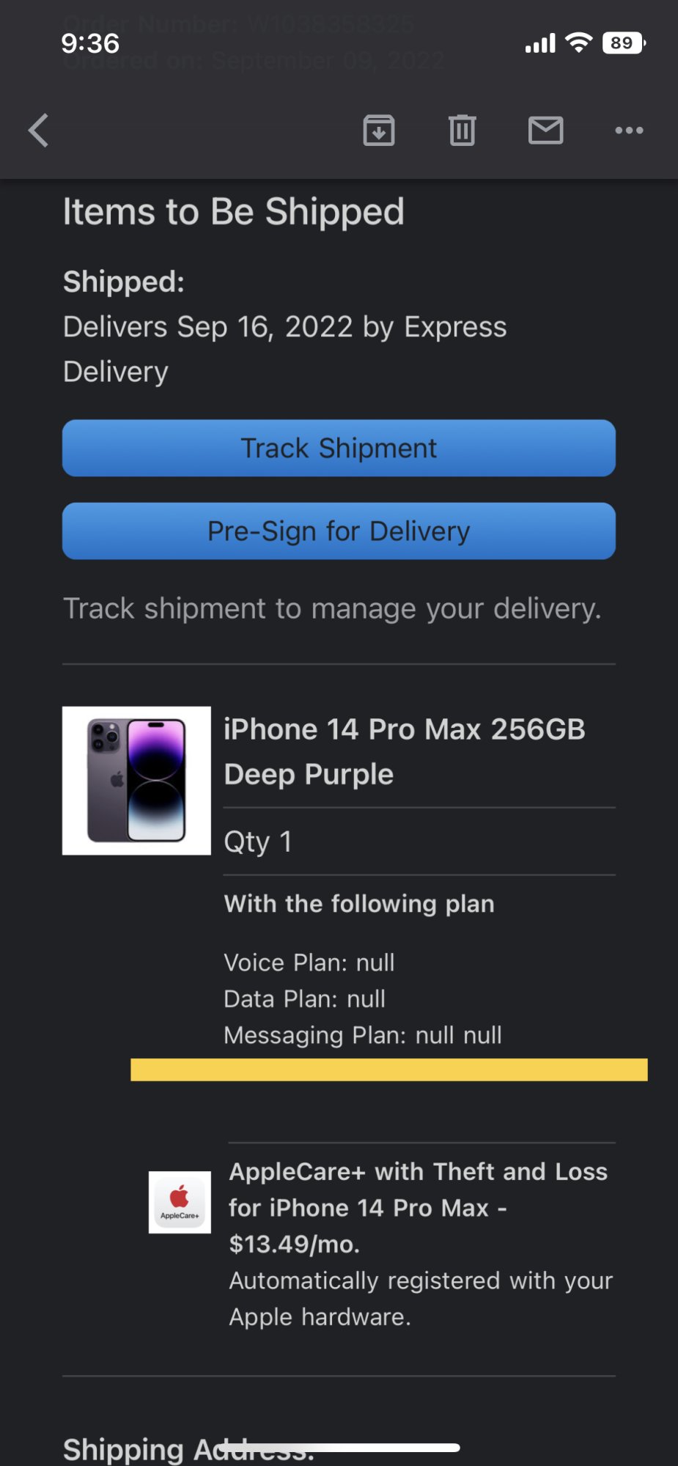Viewport: 678px width, 1466px height.
Task: Tap the AppleCare+ logo icon
Action: [x=180, y=1202]
